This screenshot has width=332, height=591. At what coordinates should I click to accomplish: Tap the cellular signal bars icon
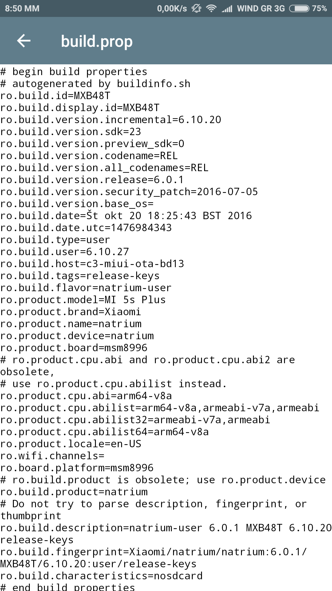tap(227, 9)
